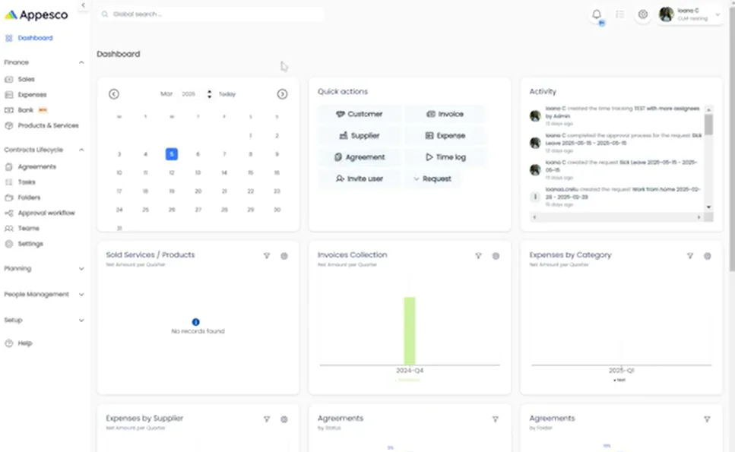Filter the Invoices Collection chart
This screenshot has width=735, height=452.
(478, 256)
